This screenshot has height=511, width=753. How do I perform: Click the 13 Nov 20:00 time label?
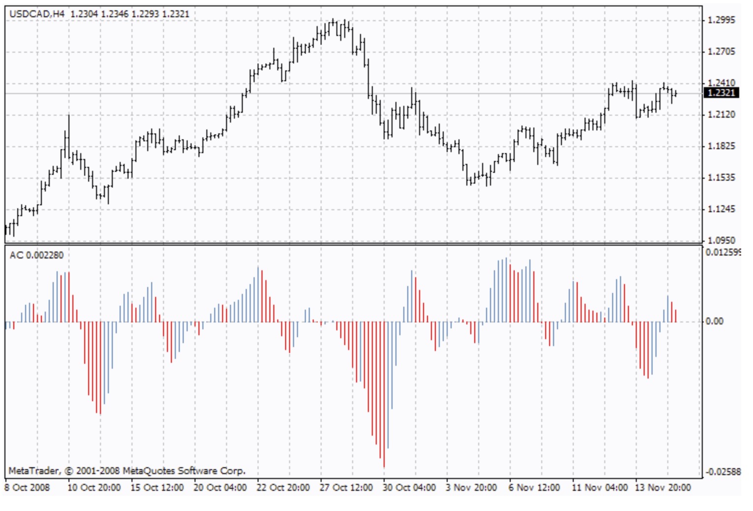pos(663,488)
